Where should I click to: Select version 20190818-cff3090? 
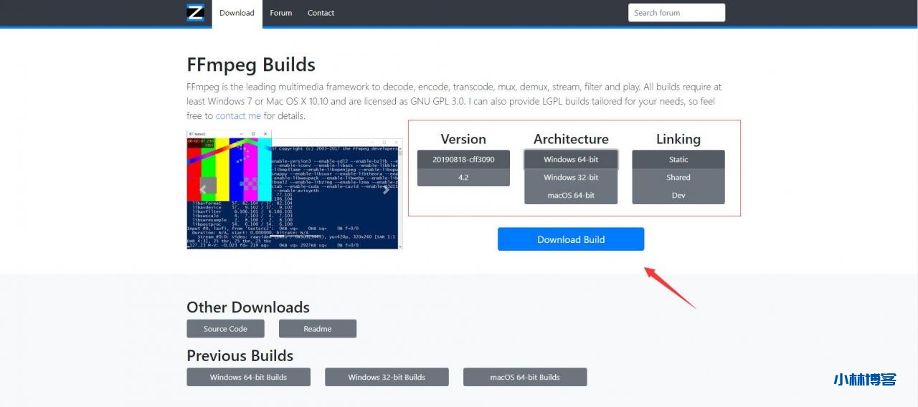(463, 159)
